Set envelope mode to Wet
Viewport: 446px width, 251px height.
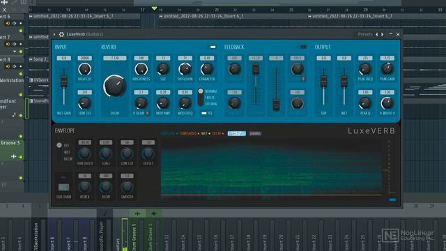[x=67, y=152]
